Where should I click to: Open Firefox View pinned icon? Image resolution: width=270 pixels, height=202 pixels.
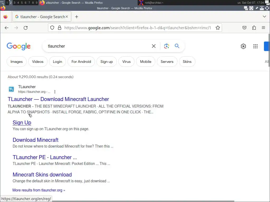point(6,17)
